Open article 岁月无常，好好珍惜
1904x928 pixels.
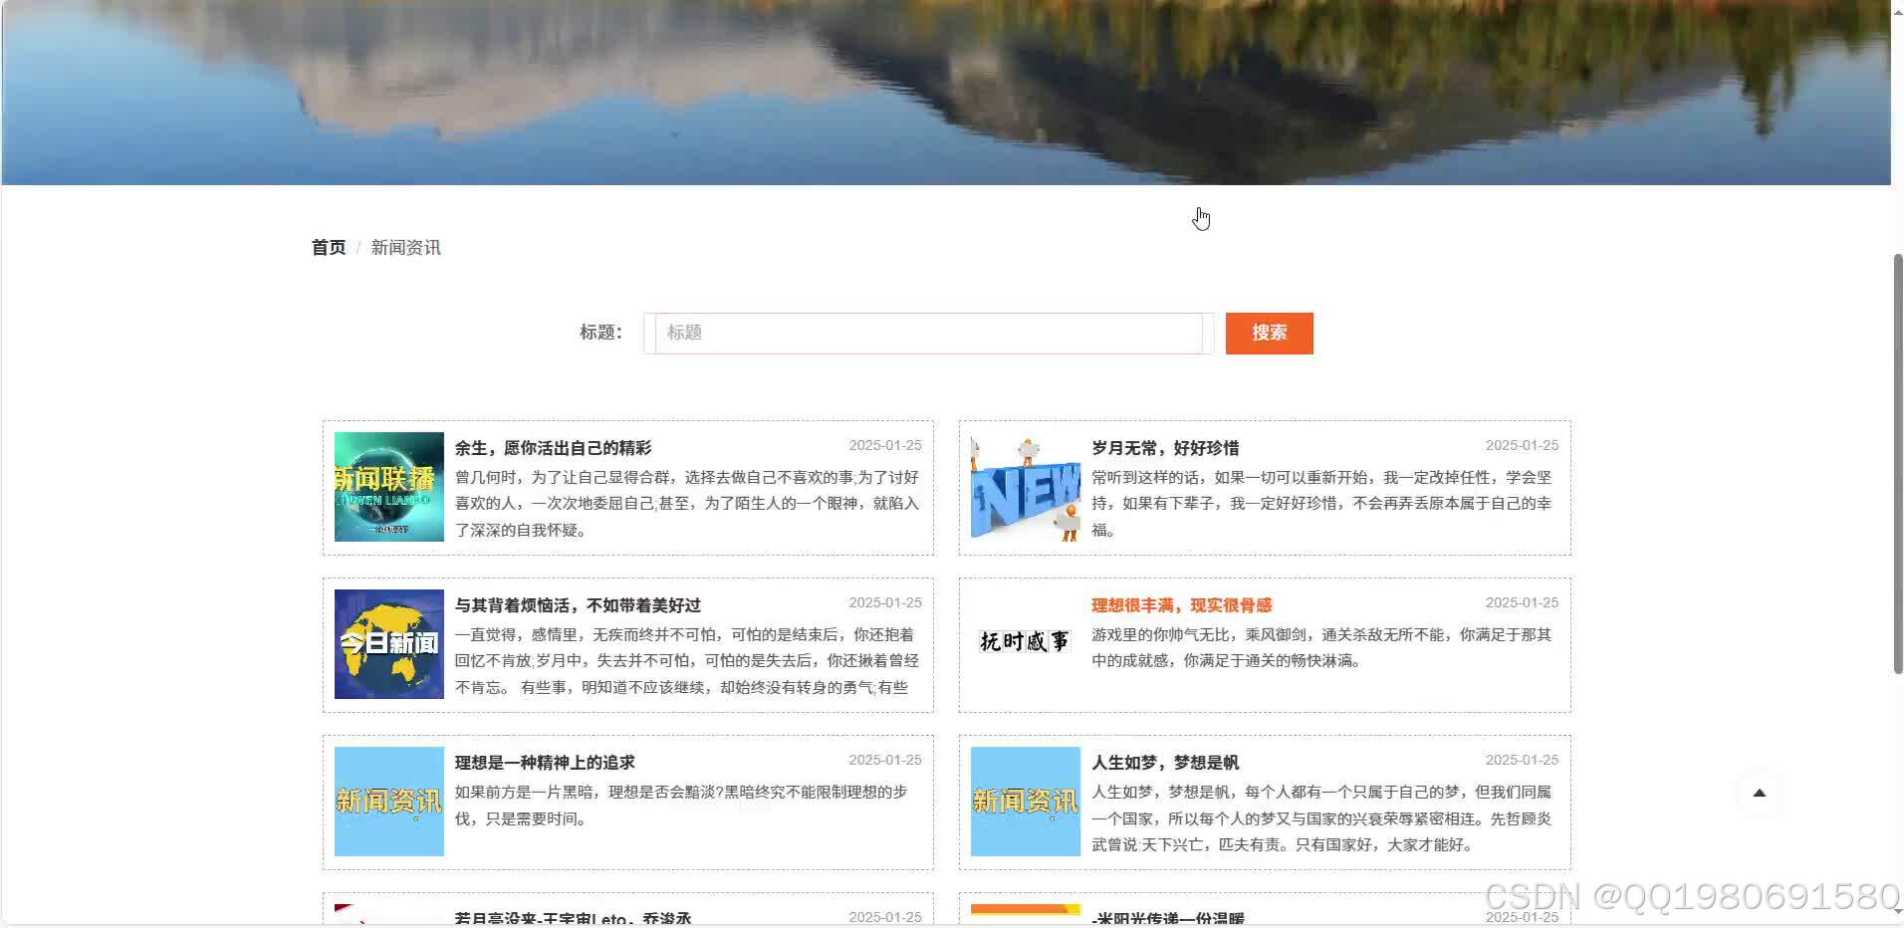(x=1163, y=448)
